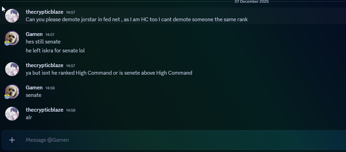
Task: Click the "07 December 2025" date divider
Action: [251, 2]
